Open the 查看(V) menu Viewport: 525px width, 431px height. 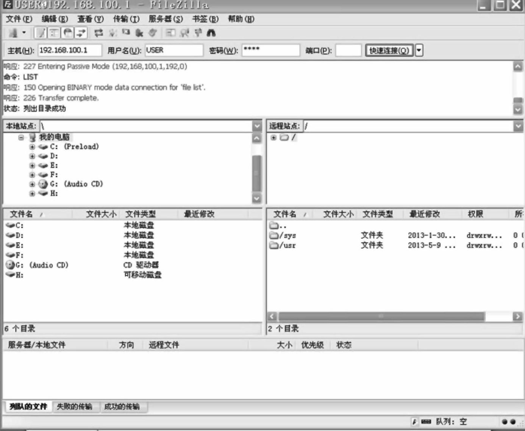[91, 19]
